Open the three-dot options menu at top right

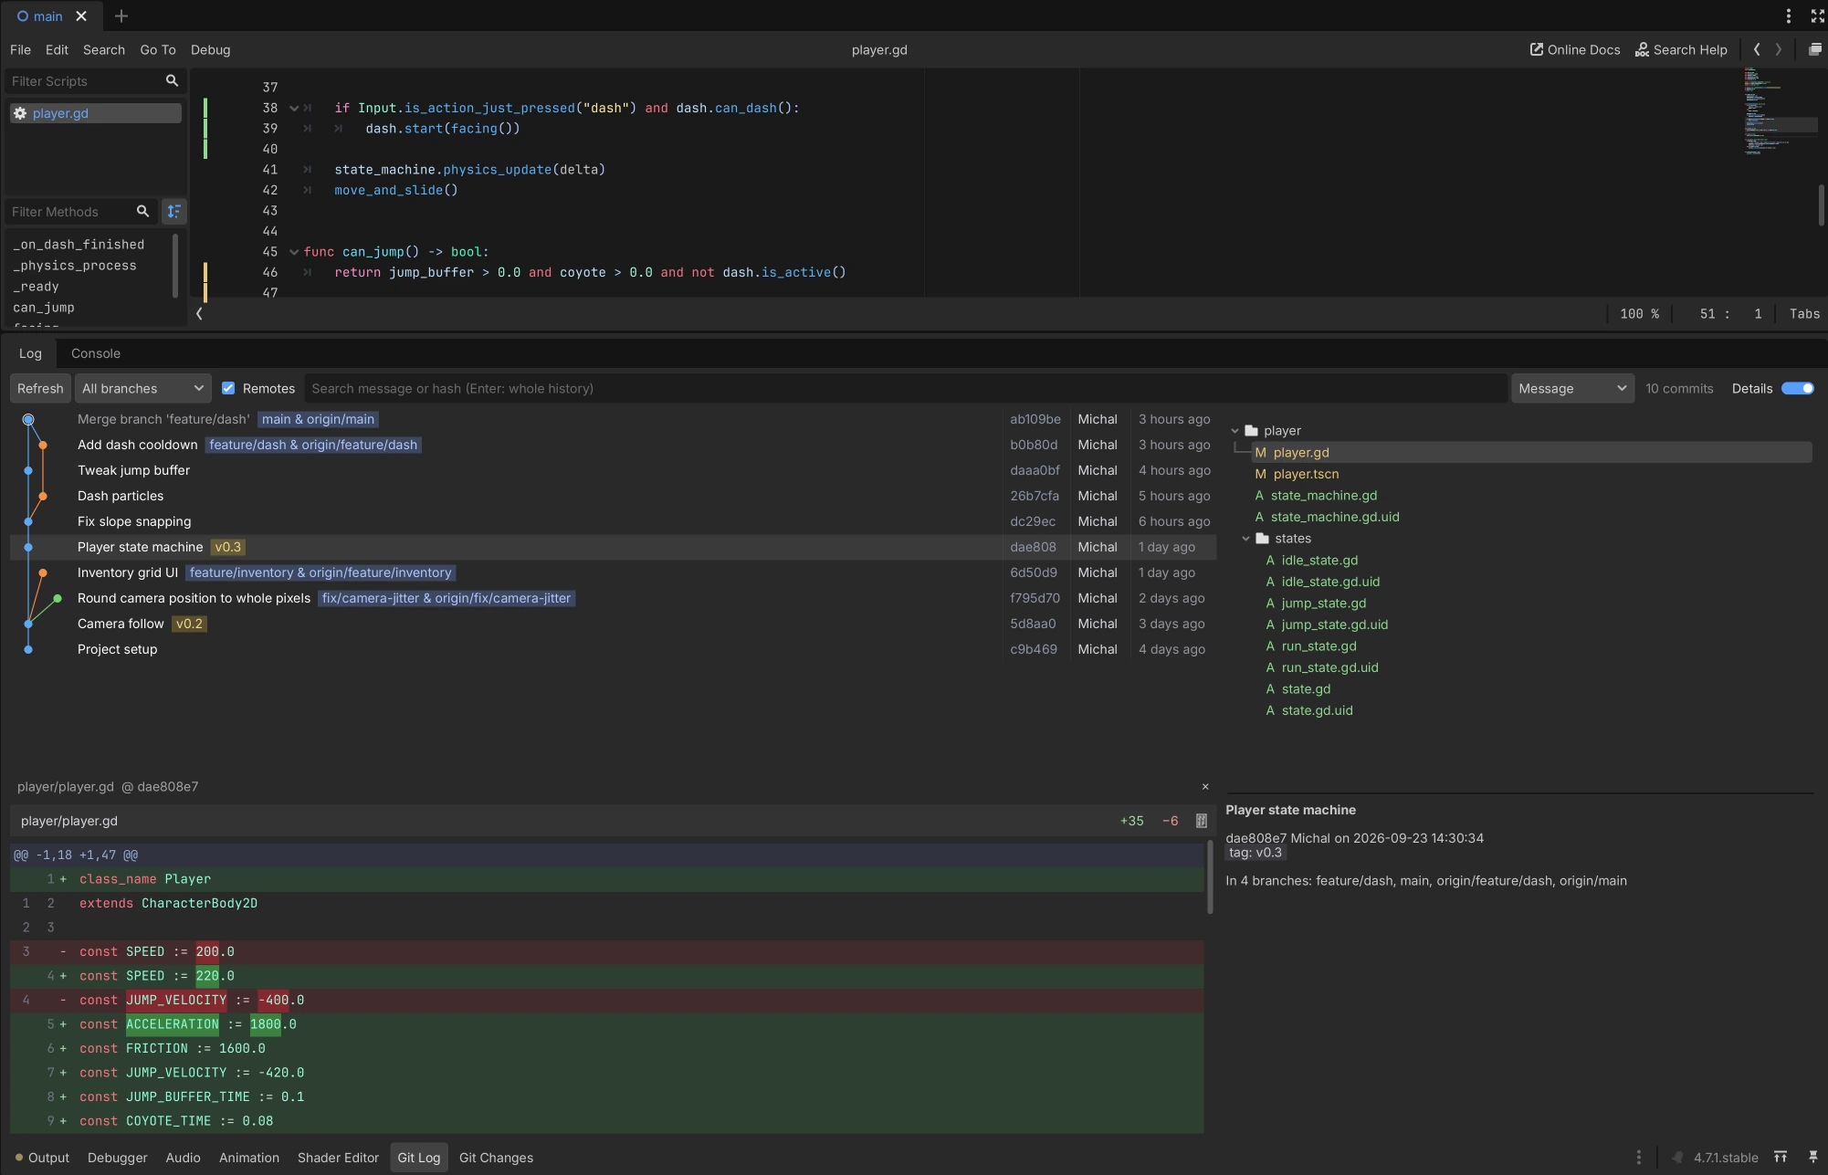(x=1789, y=16)
